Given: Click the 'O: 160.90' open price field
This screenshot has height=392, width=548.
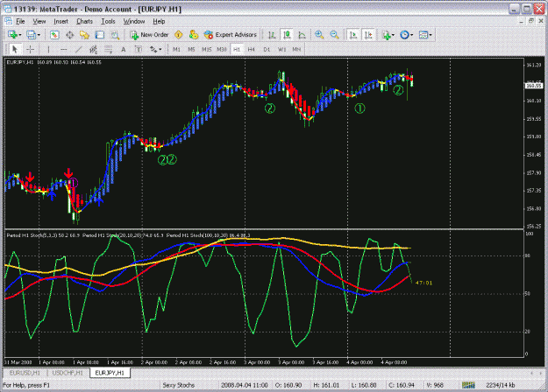Looking at the screenshot, I should [x=288, y=385].
